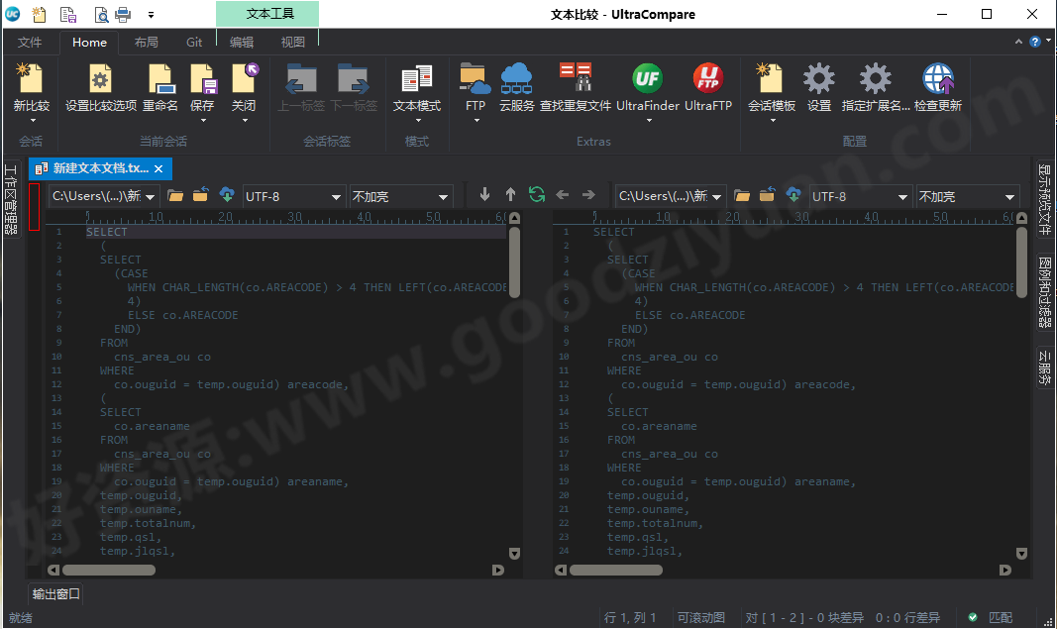Open the 文件 menu
Image resolution: width=1057 pixels, height=629 pixels.
coord(31,42)
